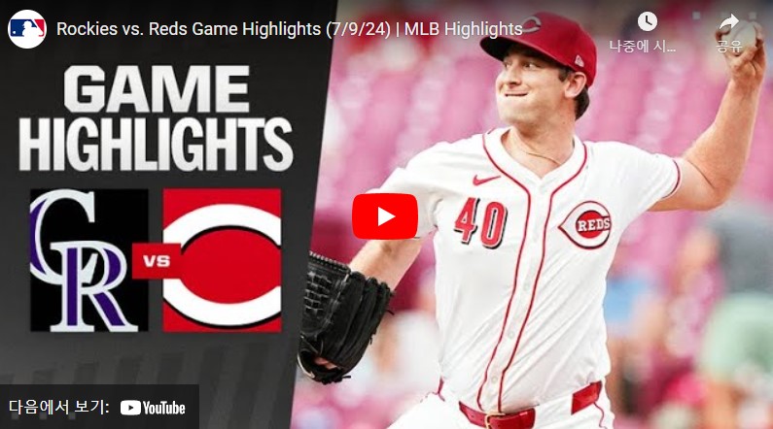773x429 pixels.
Task: Click the Watch Later clock icon
Action: tap(647, 21)
